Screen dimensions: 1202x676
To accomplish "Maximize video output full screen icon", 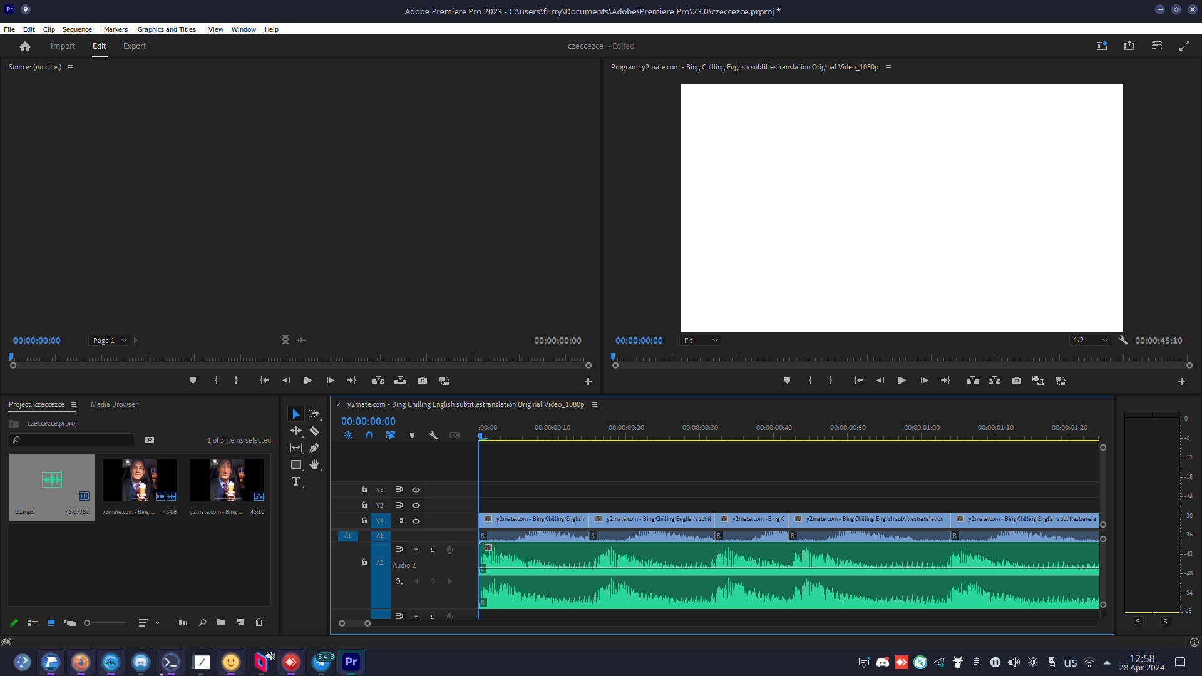I will click(x=1184, y=46).
